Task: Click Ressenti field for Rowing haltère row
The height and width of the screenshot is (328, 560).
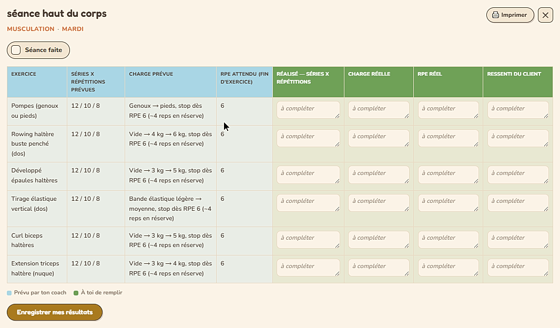Action: pyautogui.click(x=518, y=138)
